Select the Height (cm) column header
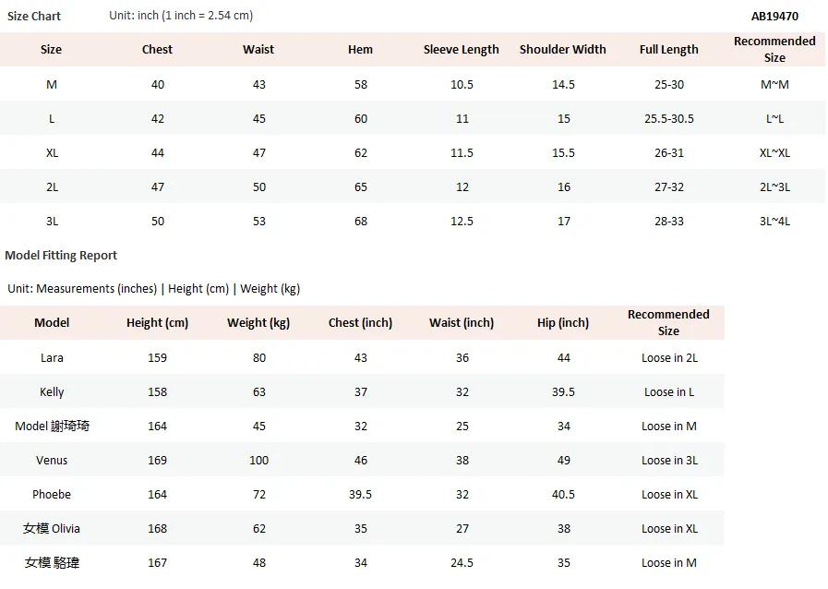This screenshot has height=589, width=828. point(157,323)
